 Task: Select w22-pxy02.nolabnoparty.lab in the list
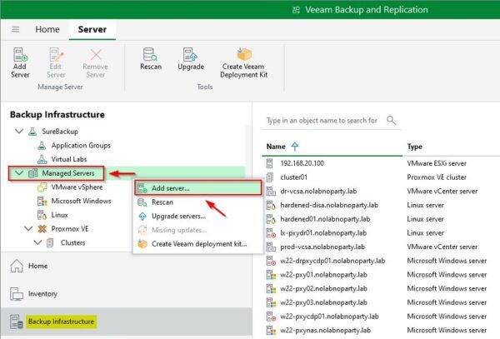point(323,289)
